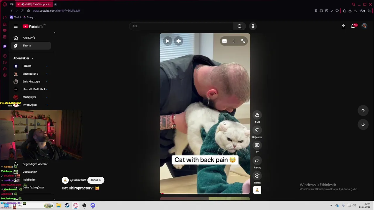Go to YouTube Premium home logo
The image size is (374, 210).
(33, 26)
